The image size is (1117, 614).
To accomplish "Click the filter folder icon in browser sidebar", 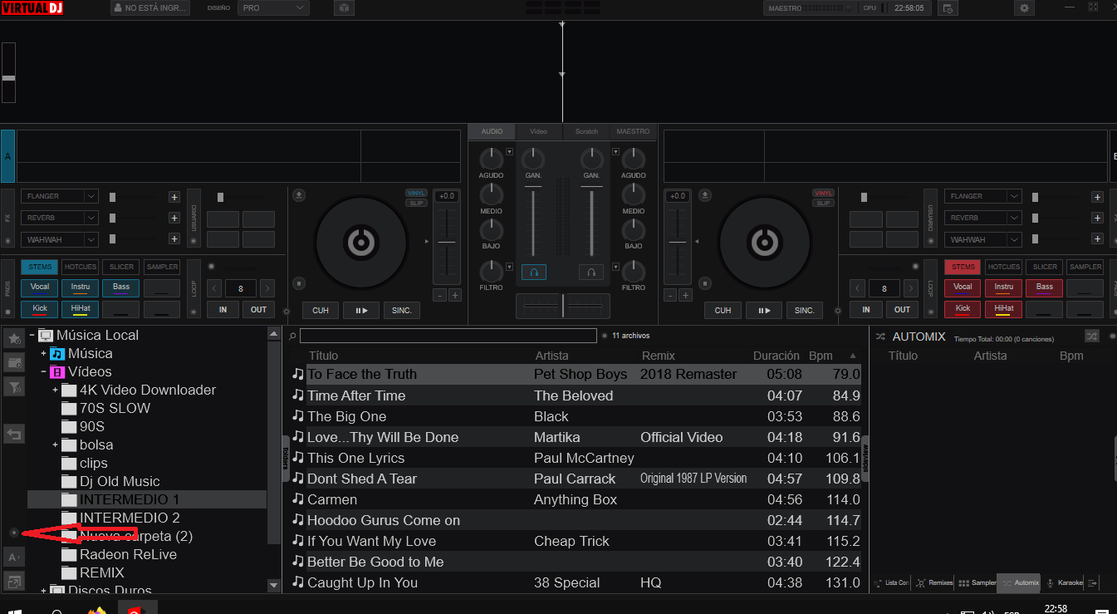I will coord(14,386).
